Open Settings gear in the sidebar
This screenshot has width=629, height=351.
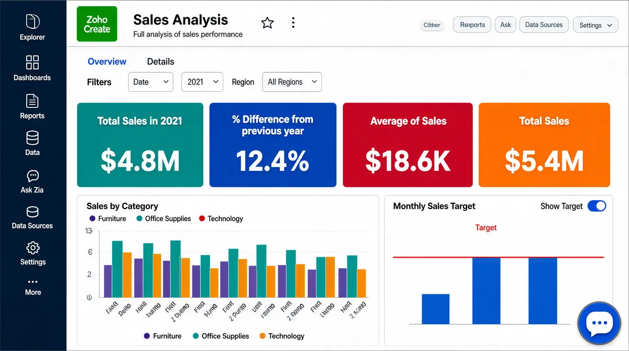point(32,253)
